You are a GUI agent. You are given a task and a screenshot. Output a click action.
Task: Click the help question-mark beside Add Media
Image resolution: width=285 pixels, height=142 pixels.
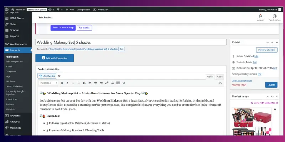59,76
